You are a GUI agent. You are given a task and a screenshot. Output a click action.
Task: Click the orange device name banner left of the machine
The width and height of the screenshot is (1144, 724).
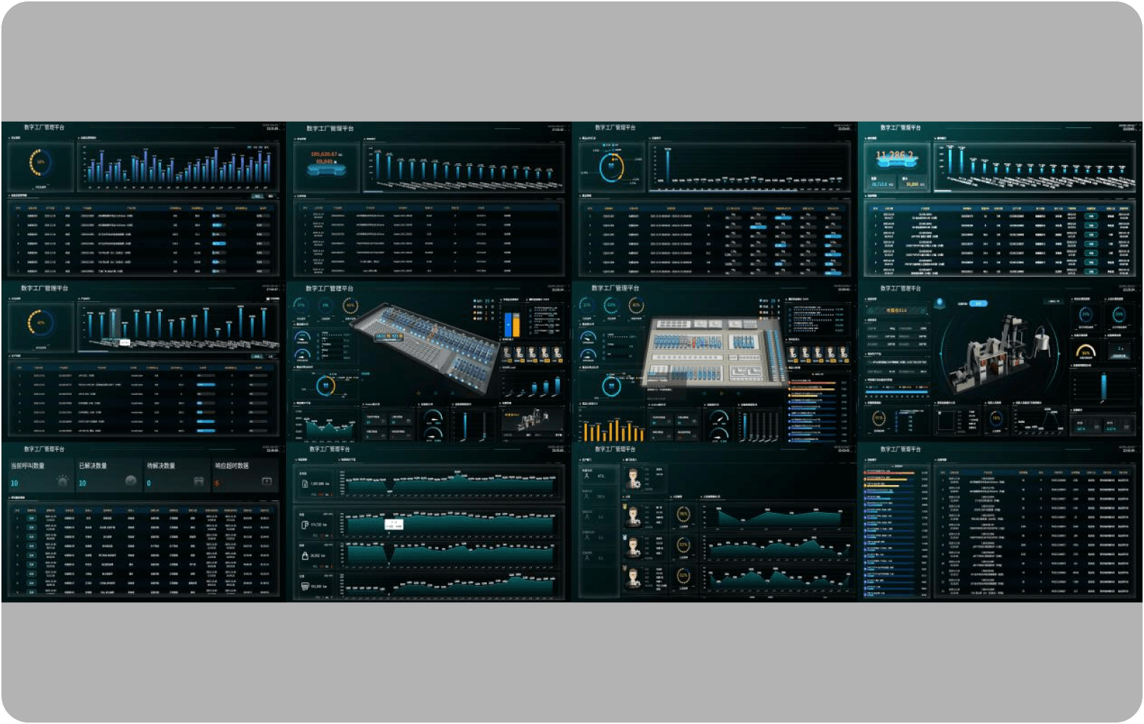point(897,310)
